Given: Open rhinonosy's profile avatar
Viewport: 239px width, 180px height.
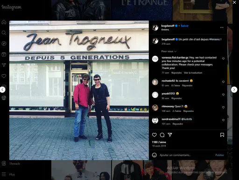Looking at the screenshot, I should click(155, 108).
